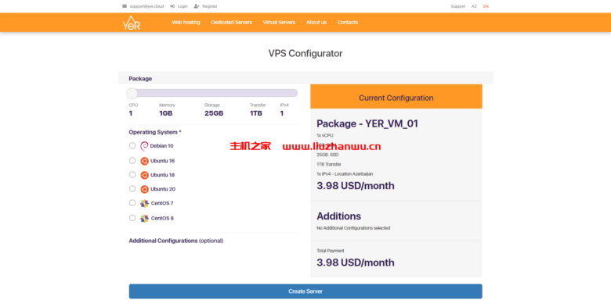Click the login arrow icon
Viewport: 611px width, 300px height.
[172, 6]
